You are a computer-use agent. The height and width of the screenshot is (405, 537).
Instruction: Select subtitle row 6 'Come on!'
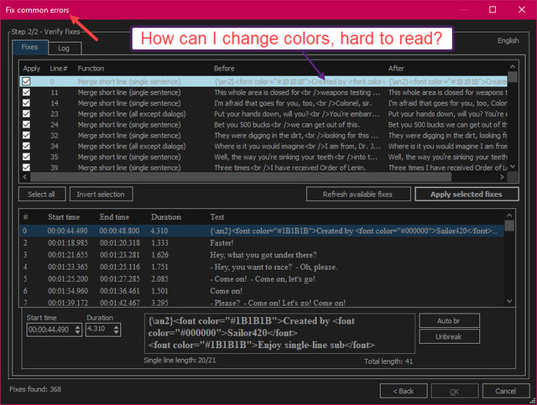262,291
